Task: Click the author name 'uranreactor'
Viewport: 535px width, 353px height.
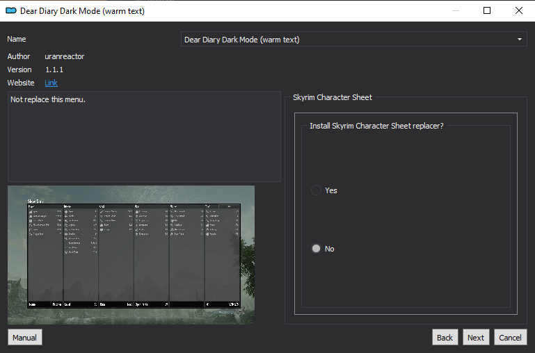Action: coord(65,56)
